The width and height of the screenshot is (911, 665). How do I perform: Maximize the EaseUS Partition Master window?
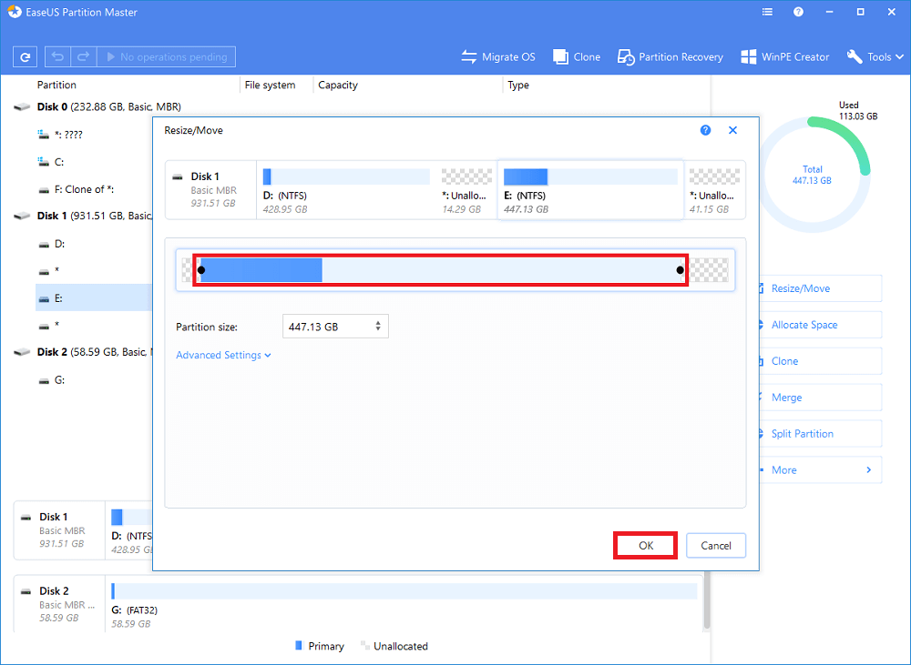[861, 12]
